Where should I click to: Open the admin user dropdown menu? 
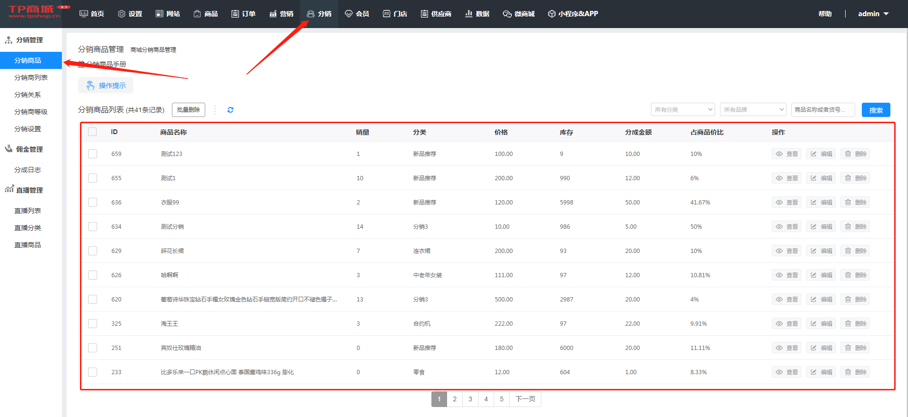873,14
